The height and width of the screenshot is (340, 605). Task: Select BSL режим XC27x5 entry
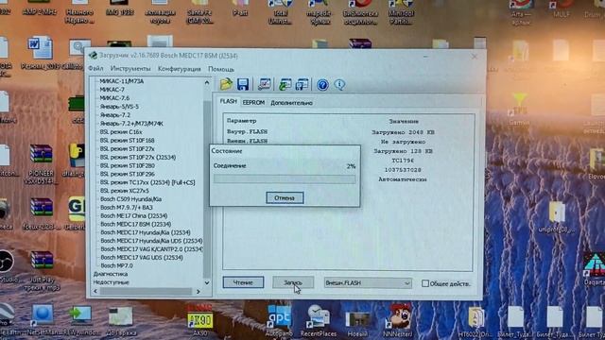coord(124,191)
